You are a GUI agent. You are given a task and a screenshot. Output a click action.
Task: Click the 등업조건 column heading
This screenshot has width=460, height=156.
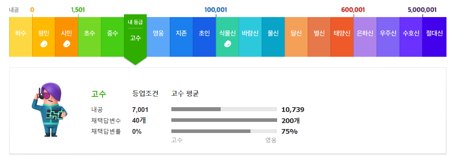(x=145, y=94)
